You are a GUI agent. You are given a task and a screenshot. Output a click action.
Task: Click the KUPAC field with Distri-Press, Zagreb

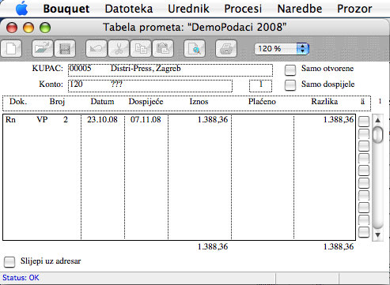(170, 70)
